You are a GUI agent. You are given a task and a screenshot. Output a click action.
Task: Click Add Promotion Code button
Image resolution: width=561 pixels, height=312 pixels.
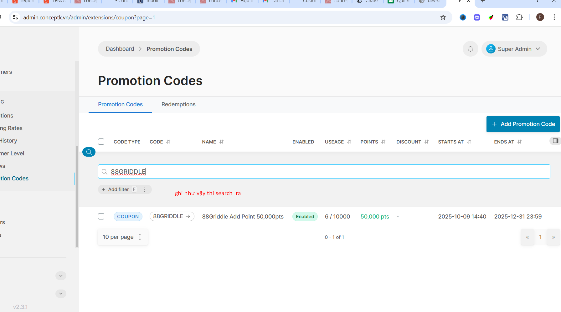(x=523, y=124)
